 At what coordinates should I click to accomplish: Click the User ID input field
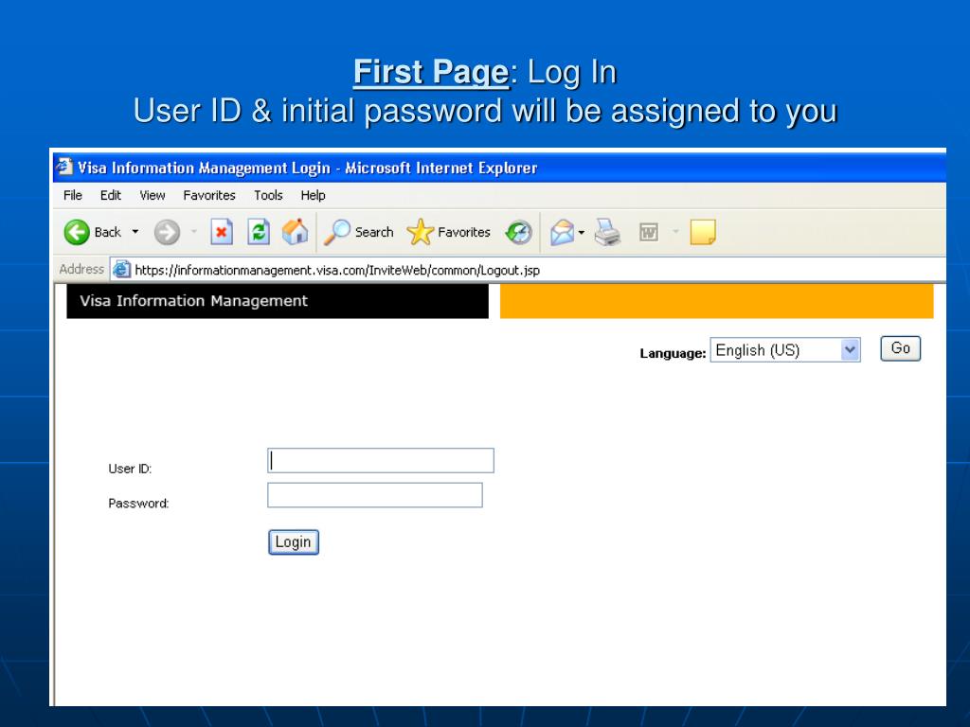coord(381,461)
